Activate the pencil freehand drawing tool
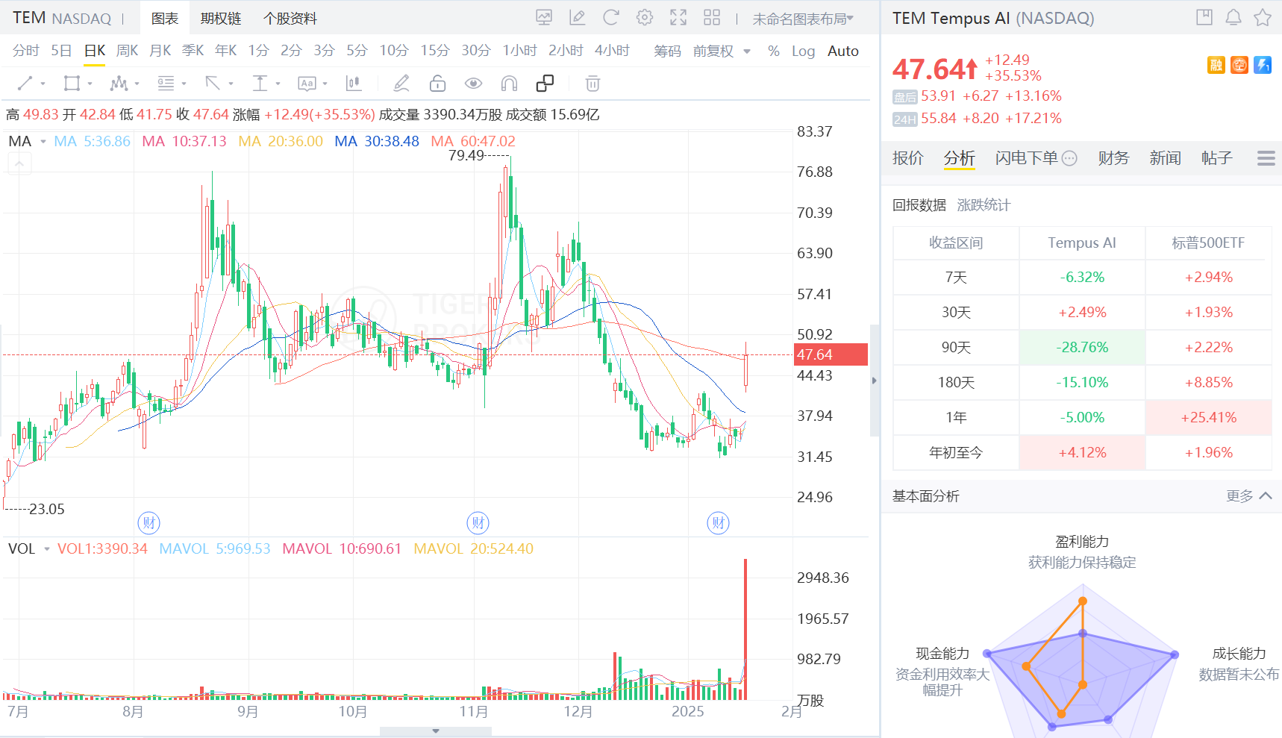The width and height of the screenshot is (1282, 738). tap(401, 84)
